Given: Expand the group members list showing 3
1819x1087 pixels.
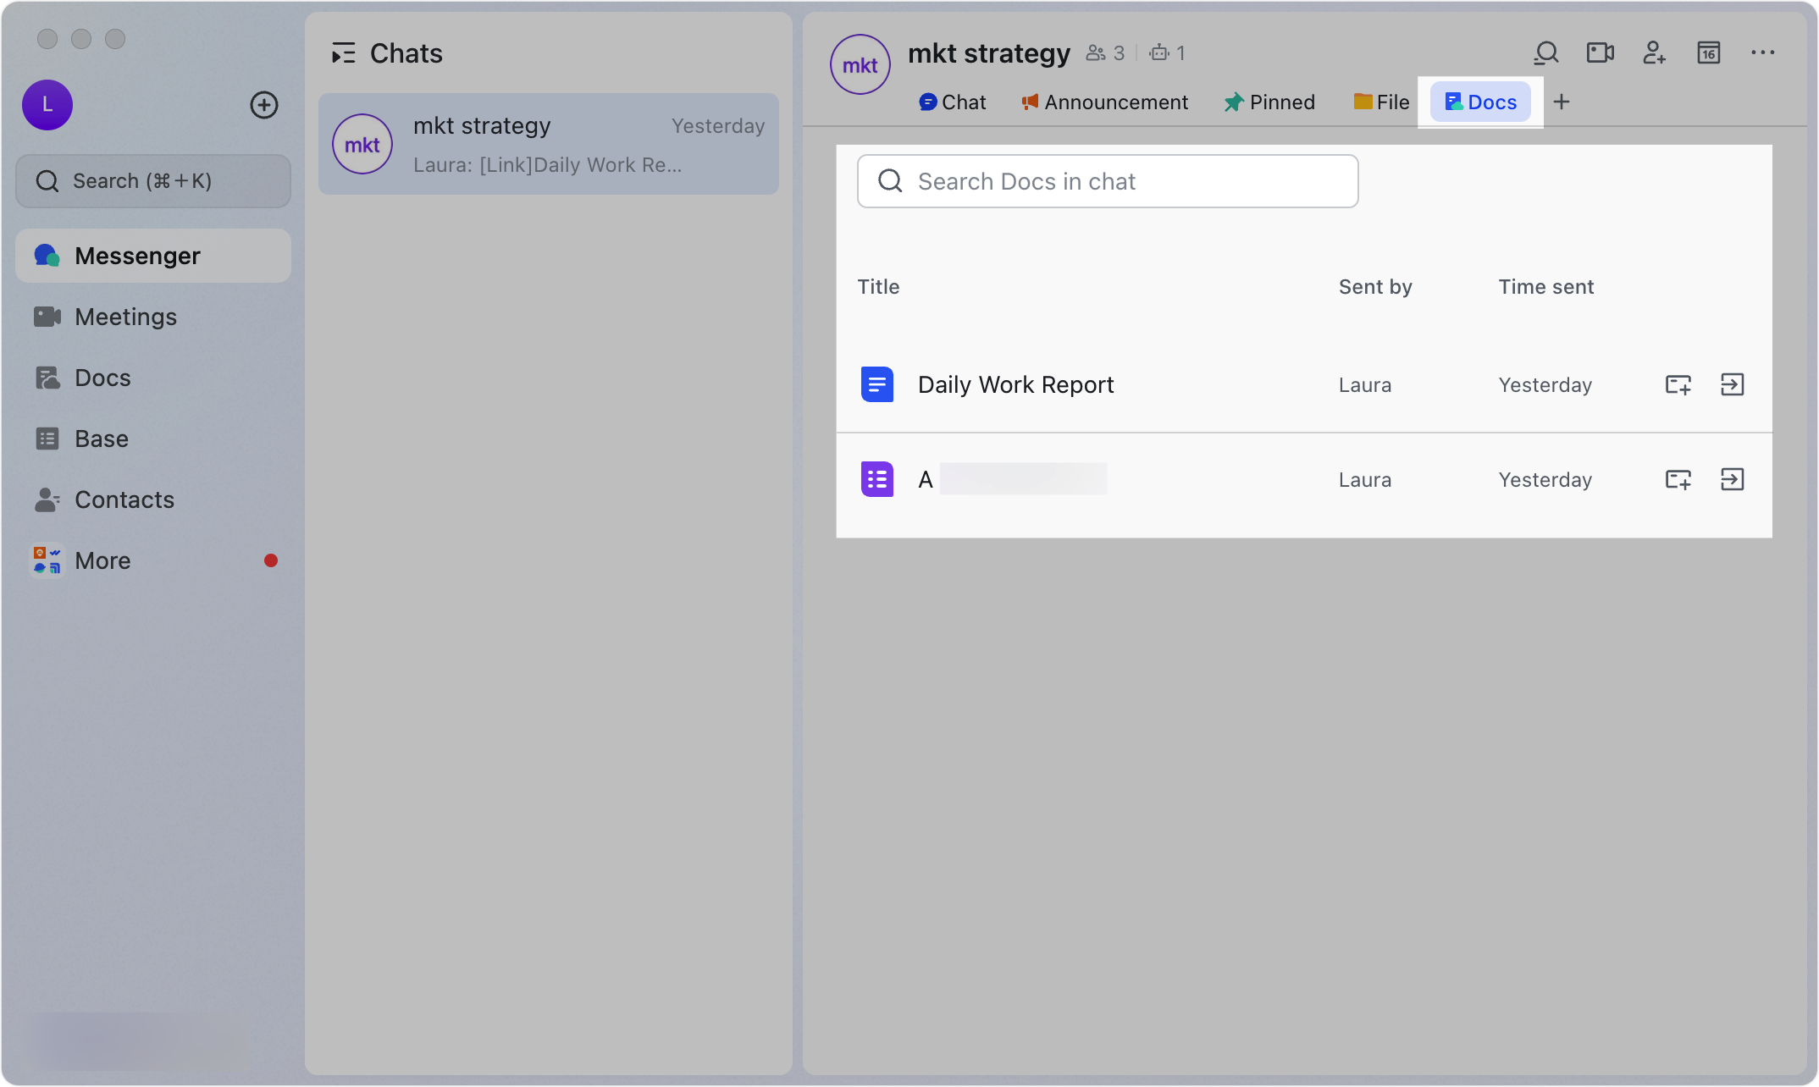Looking at the screenshot, I should (1104, 52).
